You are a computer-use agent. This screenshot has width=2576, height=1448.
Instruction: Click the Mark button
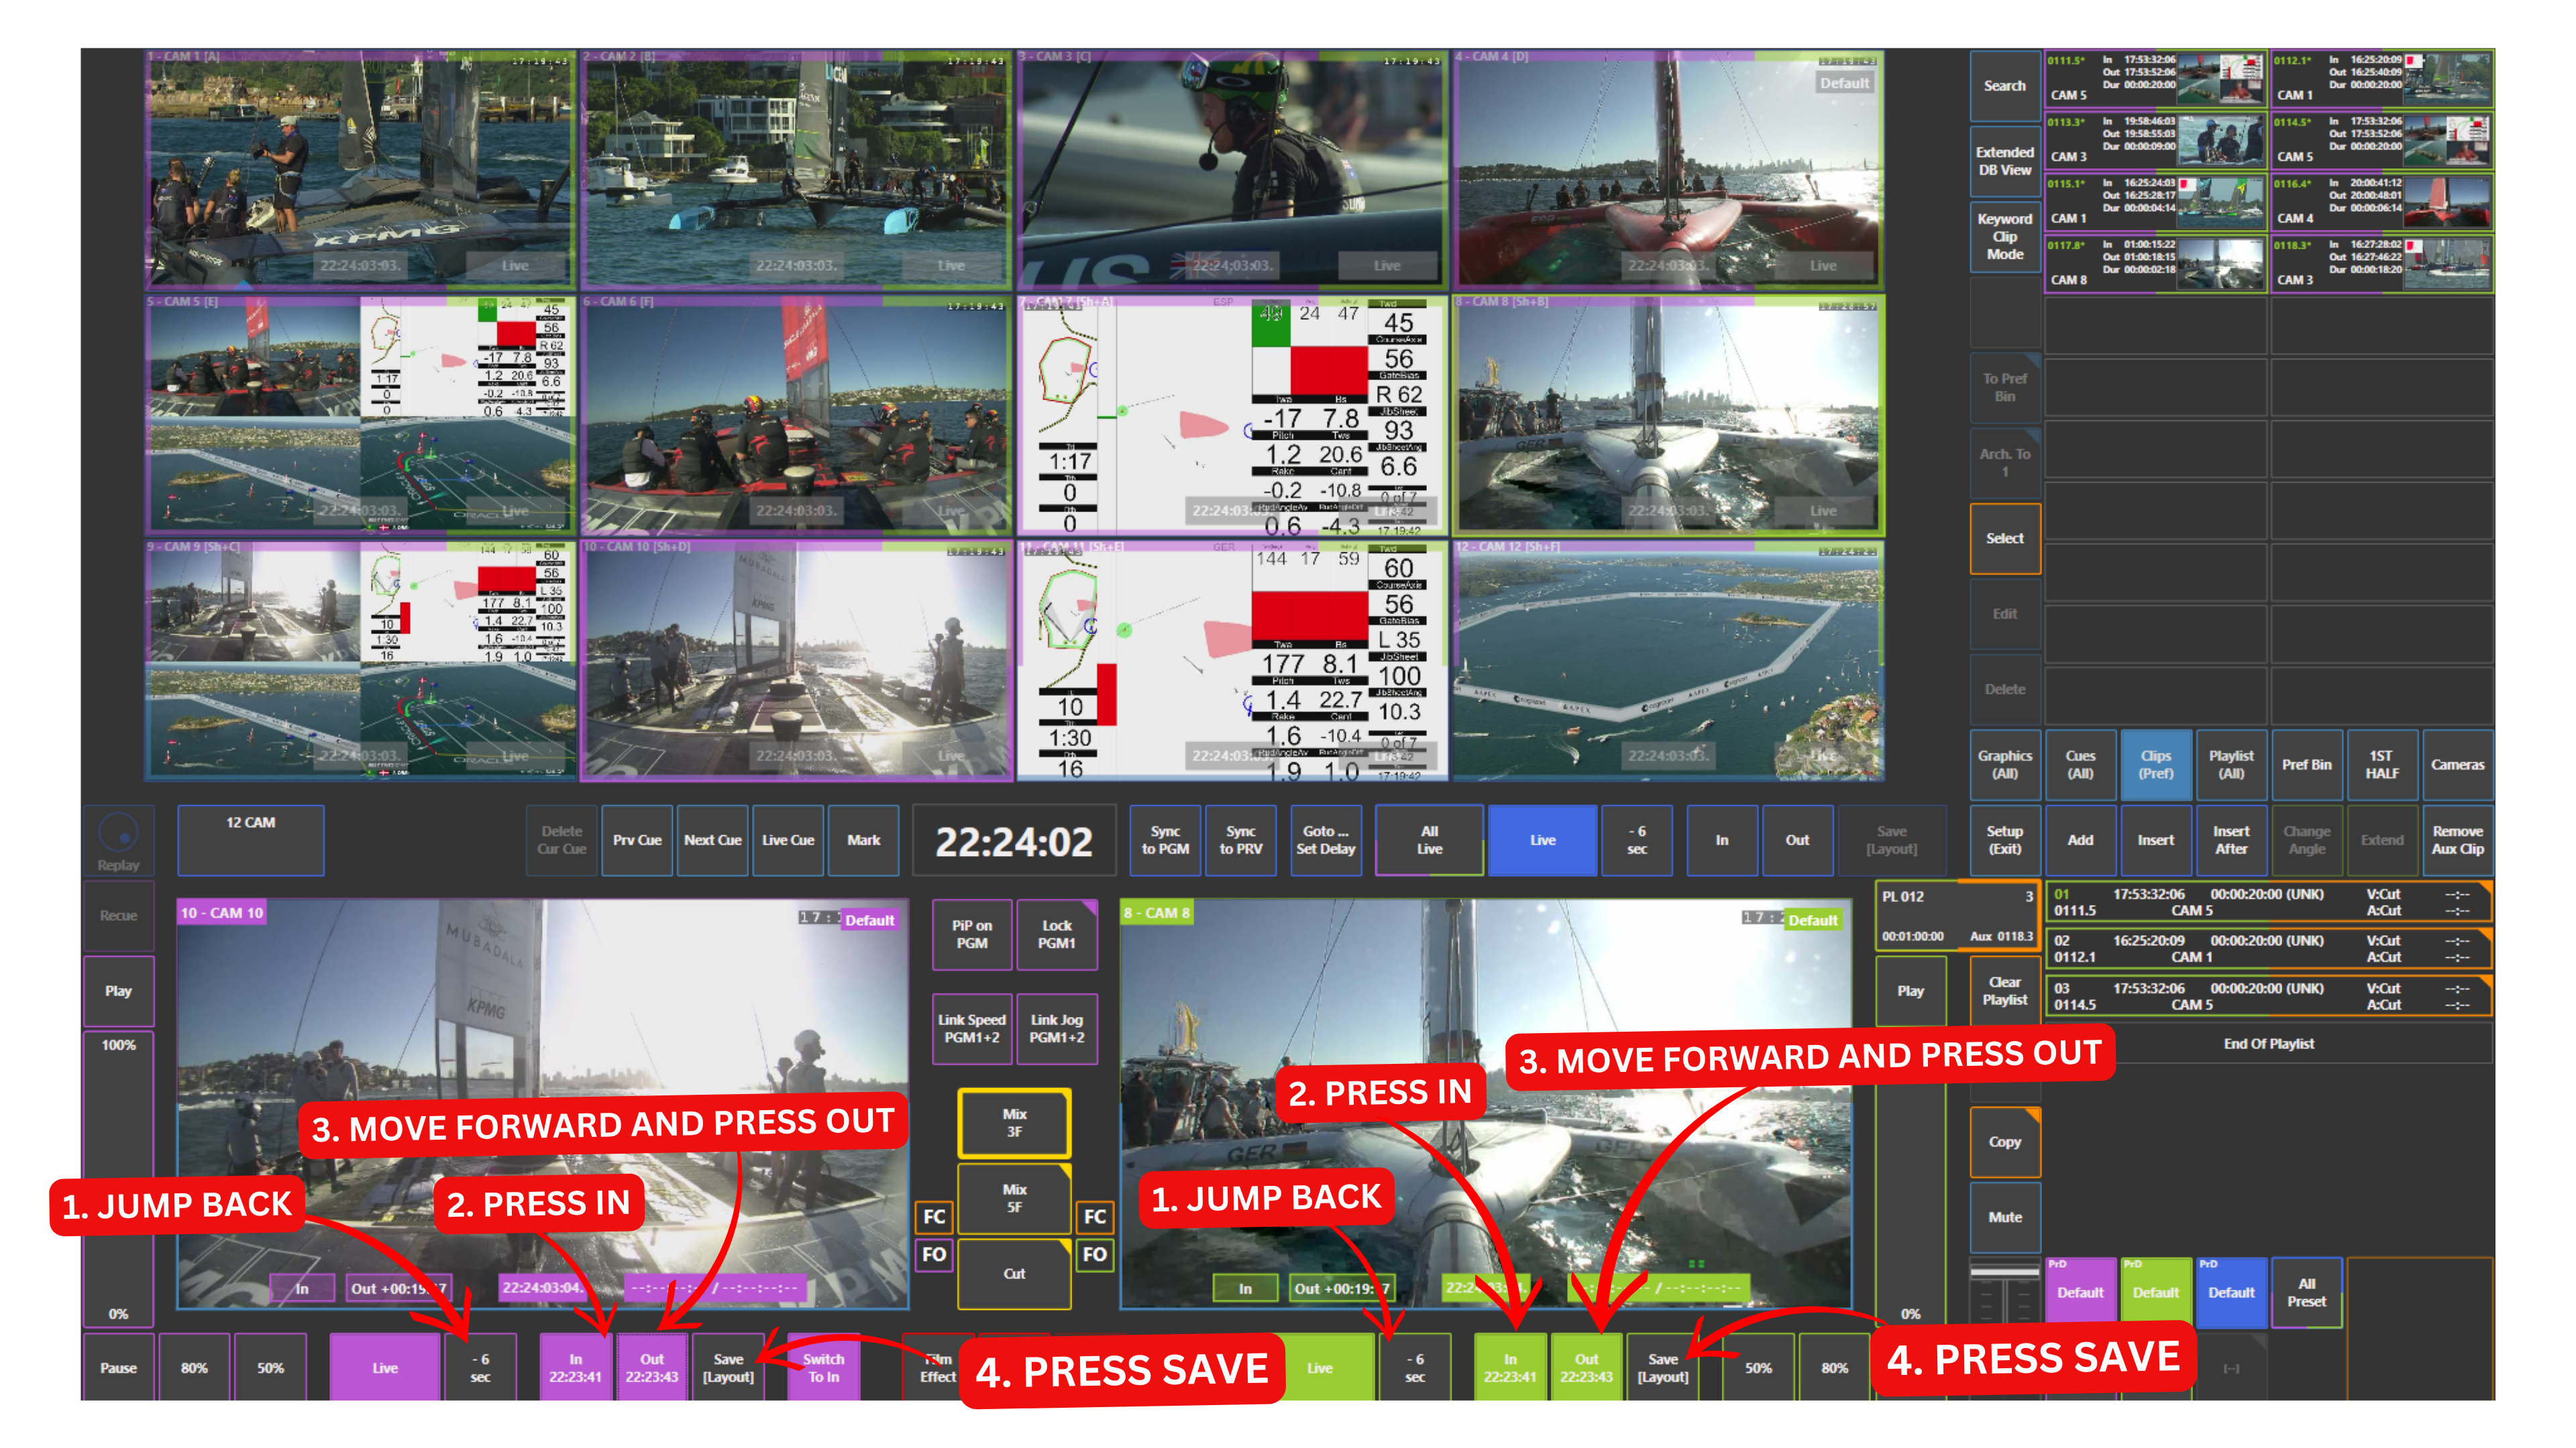863,841
